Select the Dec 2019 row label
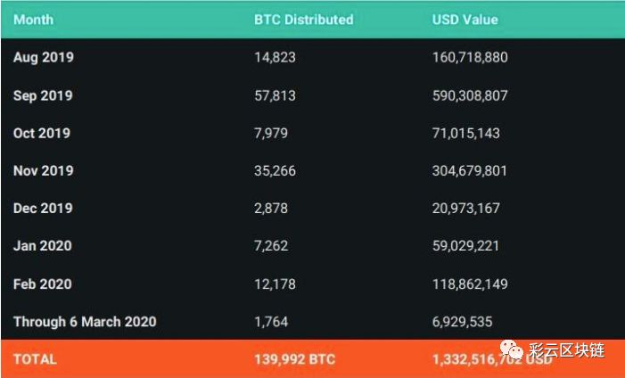This screenshot has width=625, height=378. 43,208
